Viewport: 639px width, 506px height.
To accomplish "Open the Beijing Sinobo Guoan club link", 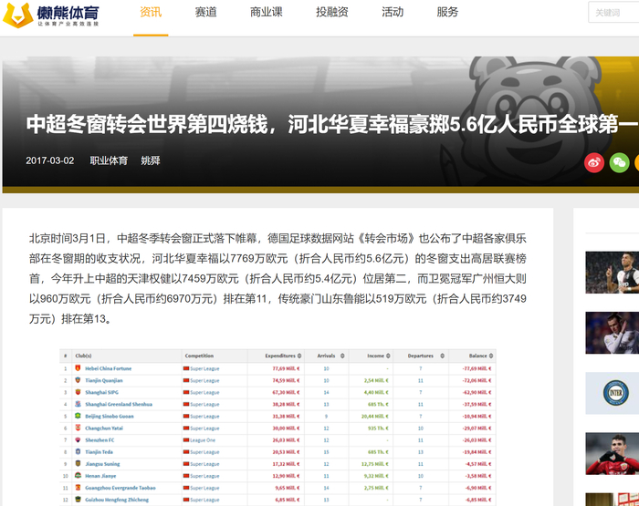I will (110, 416).
